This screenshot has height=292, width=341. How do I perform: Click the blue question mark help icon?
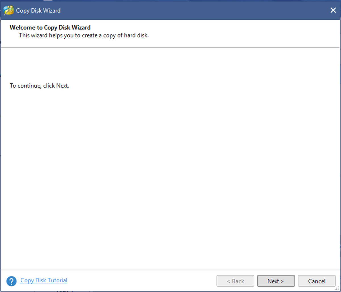pos(12,281)
